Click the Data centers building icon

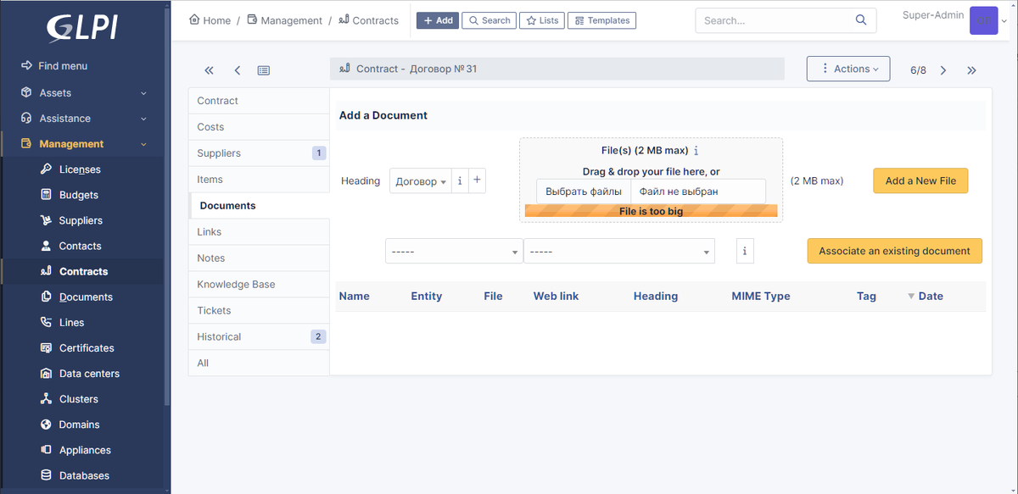click(x=46, y=373)
